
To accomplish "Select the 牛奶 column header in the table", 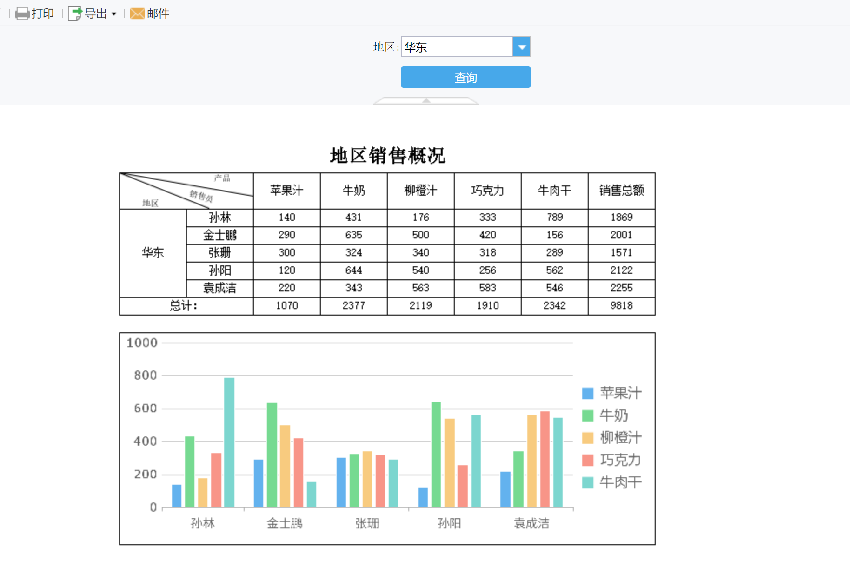I will point(354,191).
